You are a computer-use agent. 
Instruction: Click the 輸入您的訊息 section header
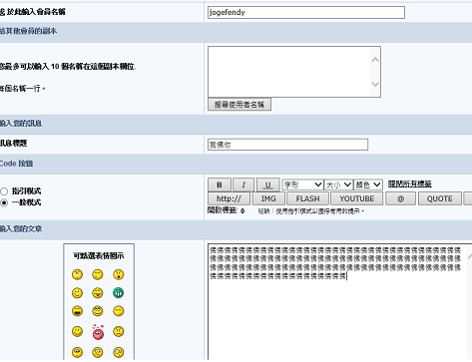tap(21, 124)
